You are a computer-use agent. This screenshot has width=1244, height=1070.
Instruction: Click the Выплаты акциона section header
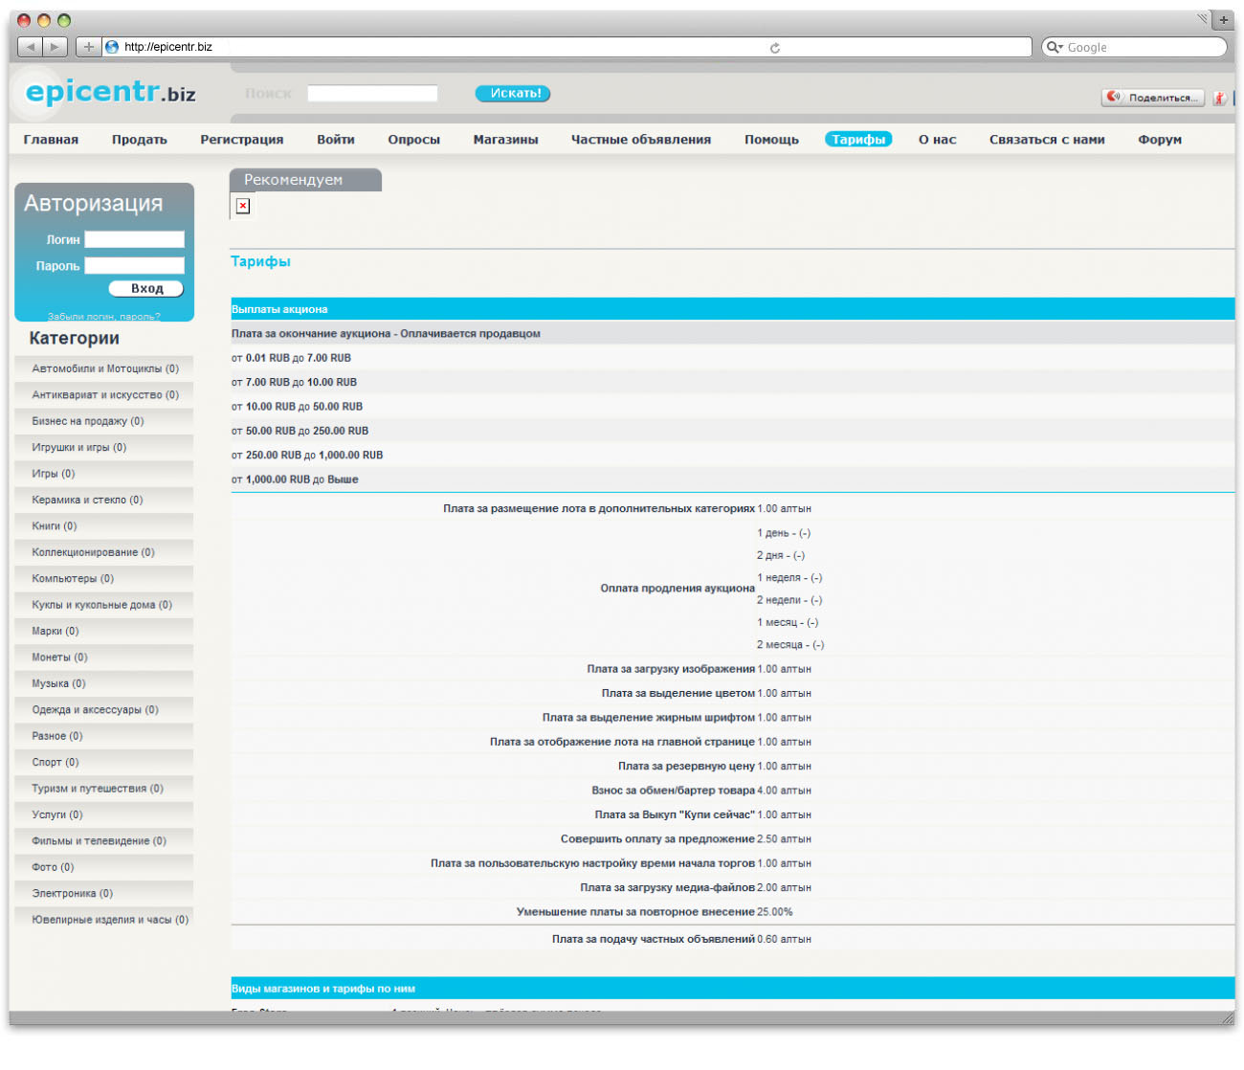[x=732, y=309]
